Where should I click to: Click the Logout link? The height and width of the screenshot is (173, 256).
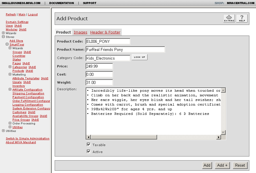33,14
